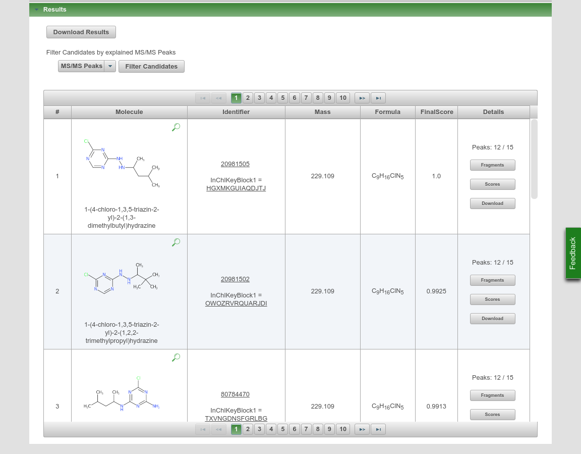This screenshot has width=581, height=454.
Task: Open InChIKey link OWOZRVRQUARJDI
Action: click(x=236, y=304)
